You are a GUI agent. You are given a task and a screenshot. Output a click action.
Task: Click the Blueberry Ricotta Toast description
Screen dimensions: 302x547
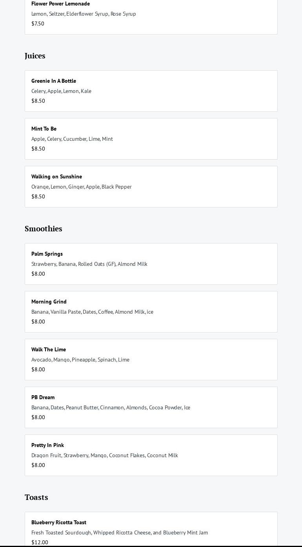[x=120, y=532]
